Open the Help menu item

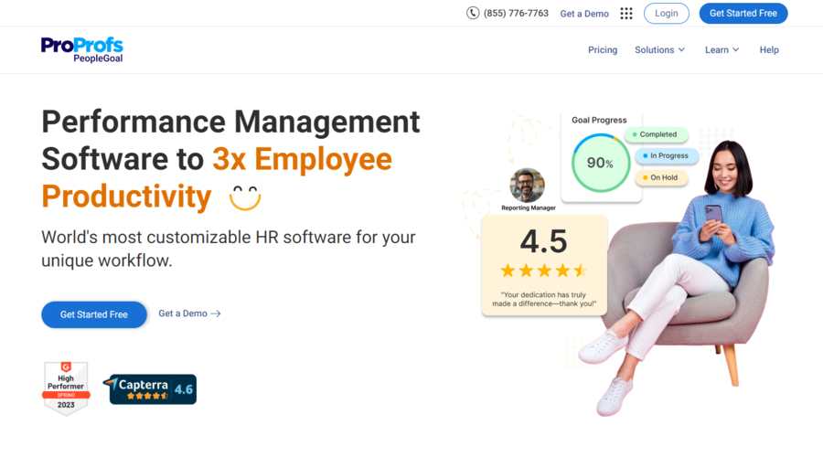[769, 50]
